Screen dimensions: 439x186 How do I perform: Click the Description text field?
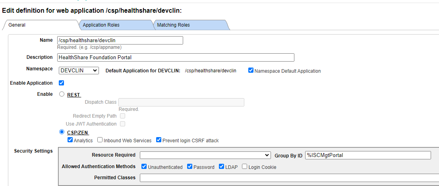[x=176, y=57]
